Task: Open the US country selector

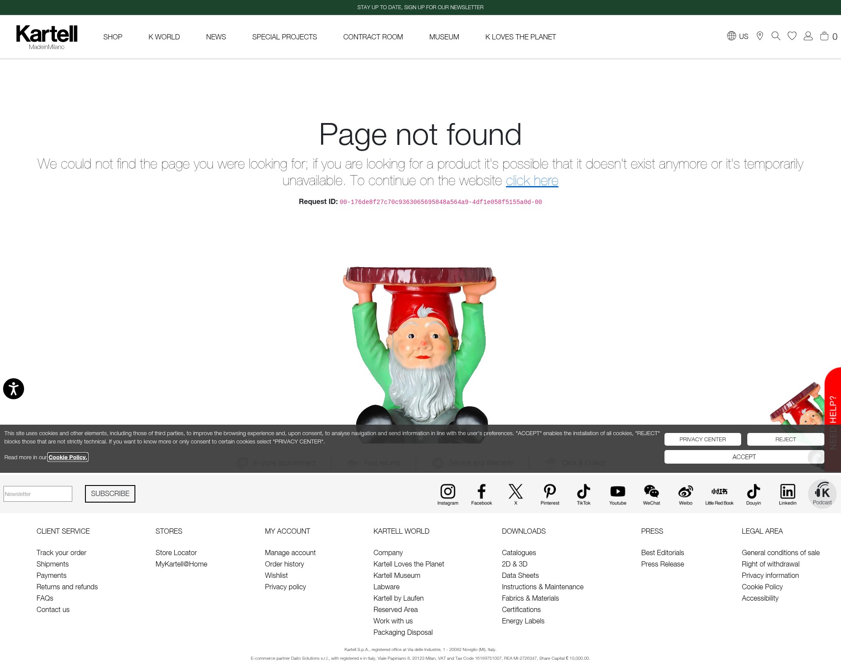Action: tap(738, 36)
